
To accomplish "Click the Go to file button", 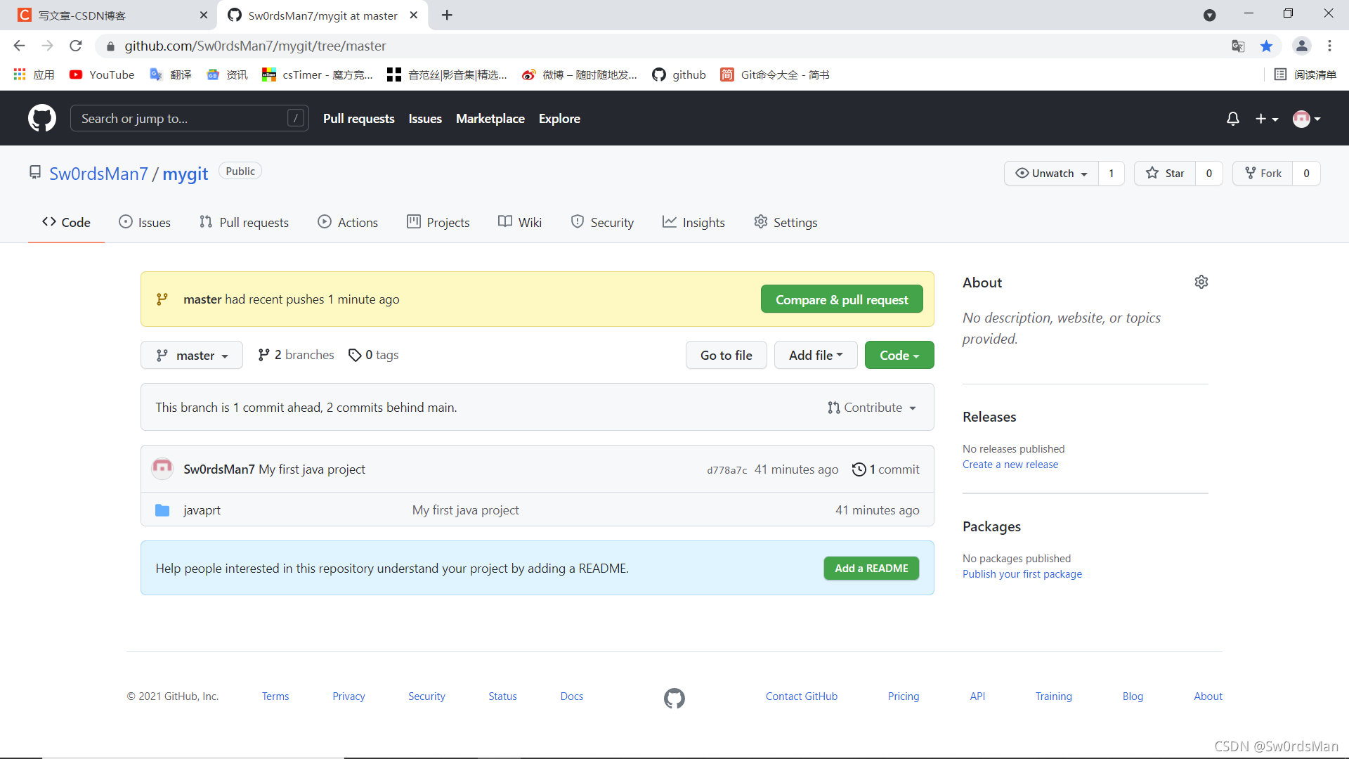I will coord(726,355).
